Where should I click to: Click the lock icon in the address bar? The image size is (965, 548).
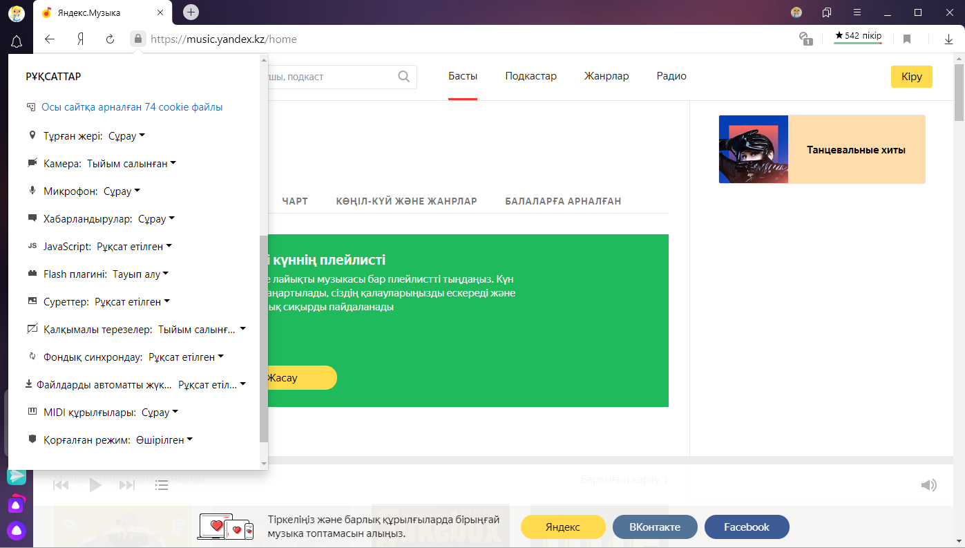pos(138,39)
